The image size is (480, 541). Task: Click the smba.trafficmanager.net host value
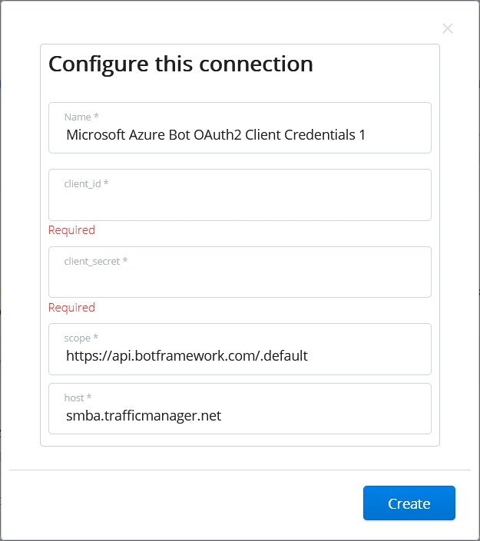[144, 416]
